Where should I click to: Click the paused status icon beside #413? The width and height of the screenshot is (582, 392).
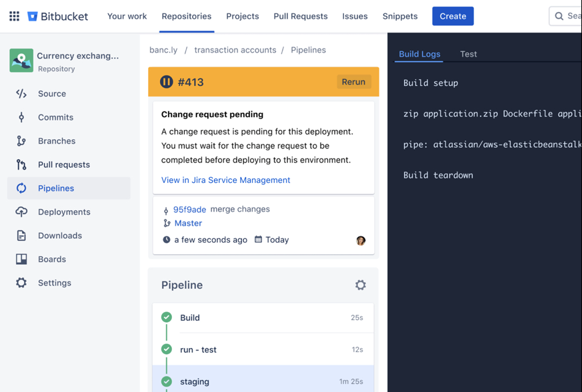[166, 82]
